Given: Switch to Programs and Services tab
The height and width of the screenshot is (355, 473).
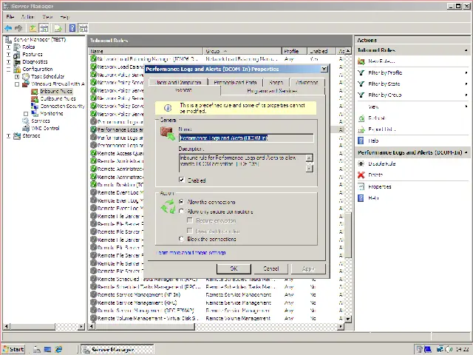Looking at the screenshot, I should [273, 91].
